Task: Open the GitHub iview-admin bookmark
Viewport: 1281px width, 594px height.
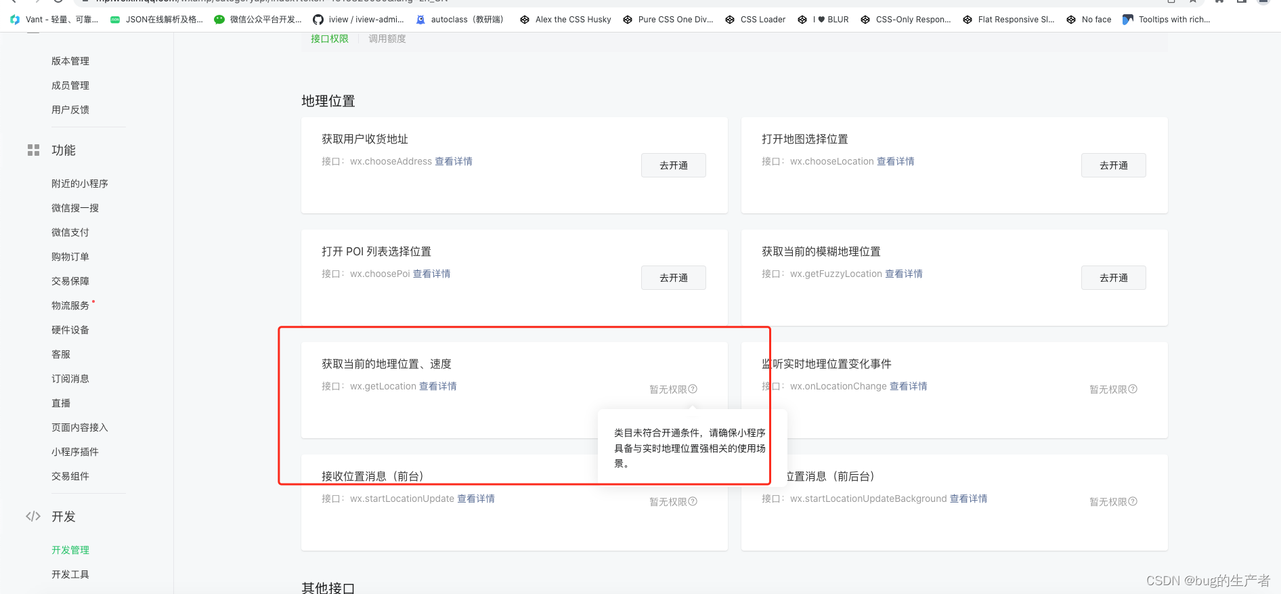Action: pyautogui.click(x=358, y=20)
